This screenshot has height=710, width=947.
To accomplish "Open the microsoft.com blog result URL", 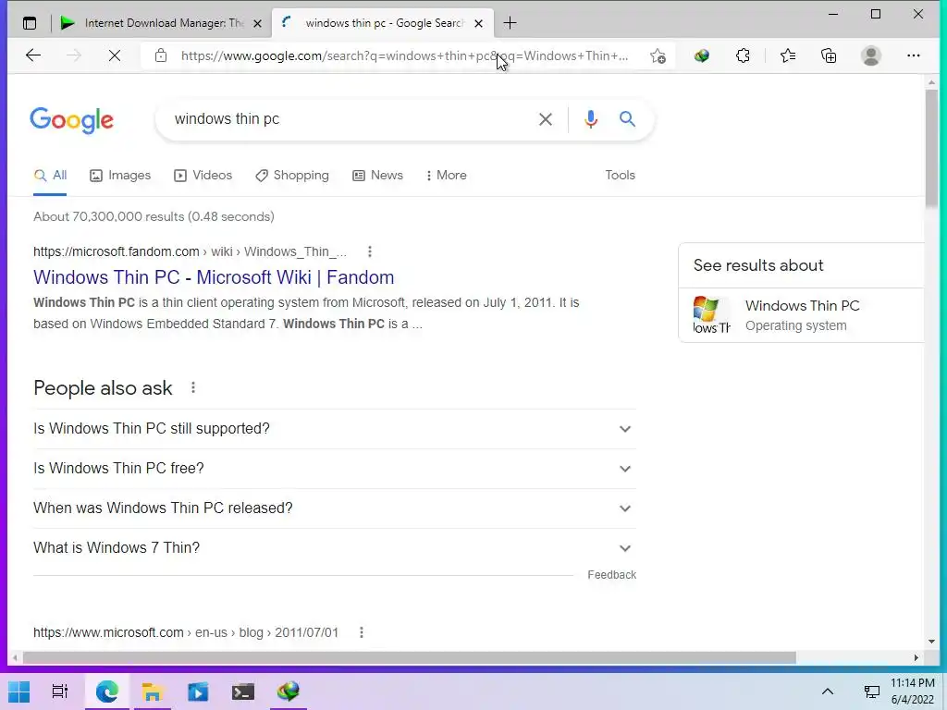I will pyautogui.click(x=186, y=632).
